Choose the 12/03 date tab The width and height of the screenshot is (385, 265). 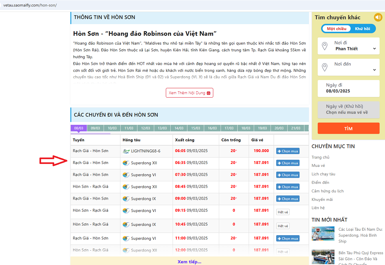(x=145, y=128)
